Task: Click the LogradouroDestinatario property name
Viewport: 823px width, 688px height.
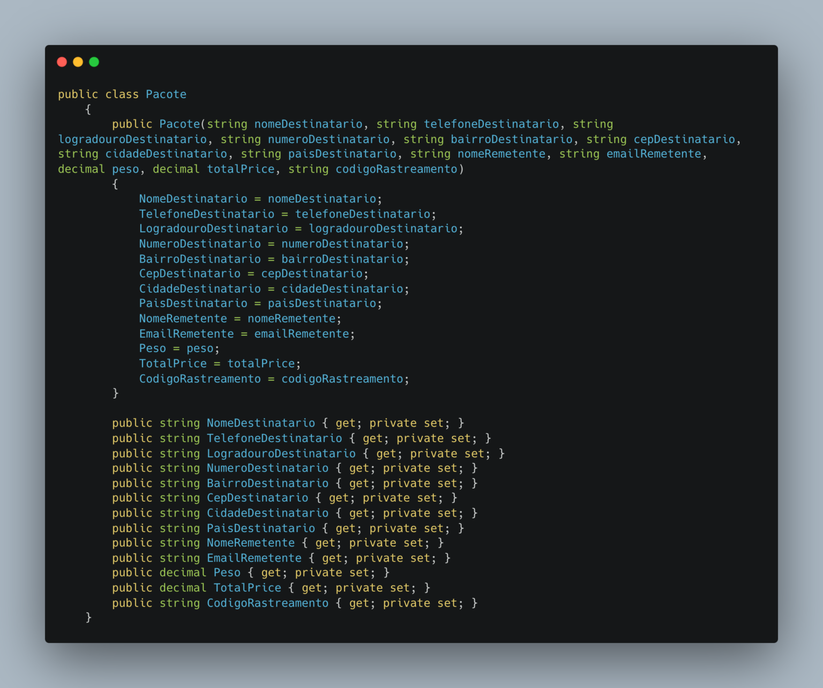Action: coord(281,453)
